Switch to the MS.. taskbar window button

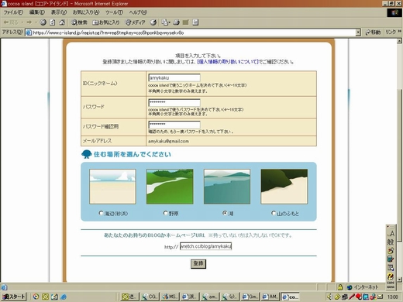pos(169,297)
